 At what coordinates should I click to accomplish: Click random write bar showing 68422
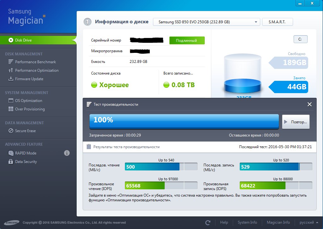click(x=276, y=186)
